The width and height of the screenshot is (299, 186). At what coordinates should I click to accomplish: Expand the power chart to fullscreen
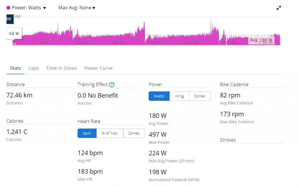click(x=279, y=8)
